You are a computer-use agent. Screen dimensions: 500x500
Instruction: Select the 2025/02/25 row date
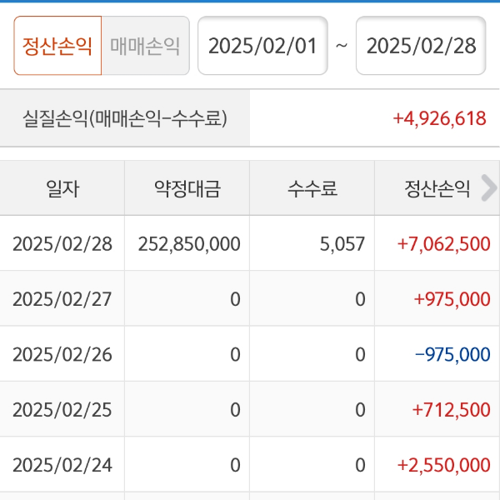pos(62,410)
